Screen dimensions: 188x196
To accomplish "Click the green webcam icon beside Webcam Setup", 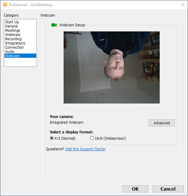I will [54, 25].
